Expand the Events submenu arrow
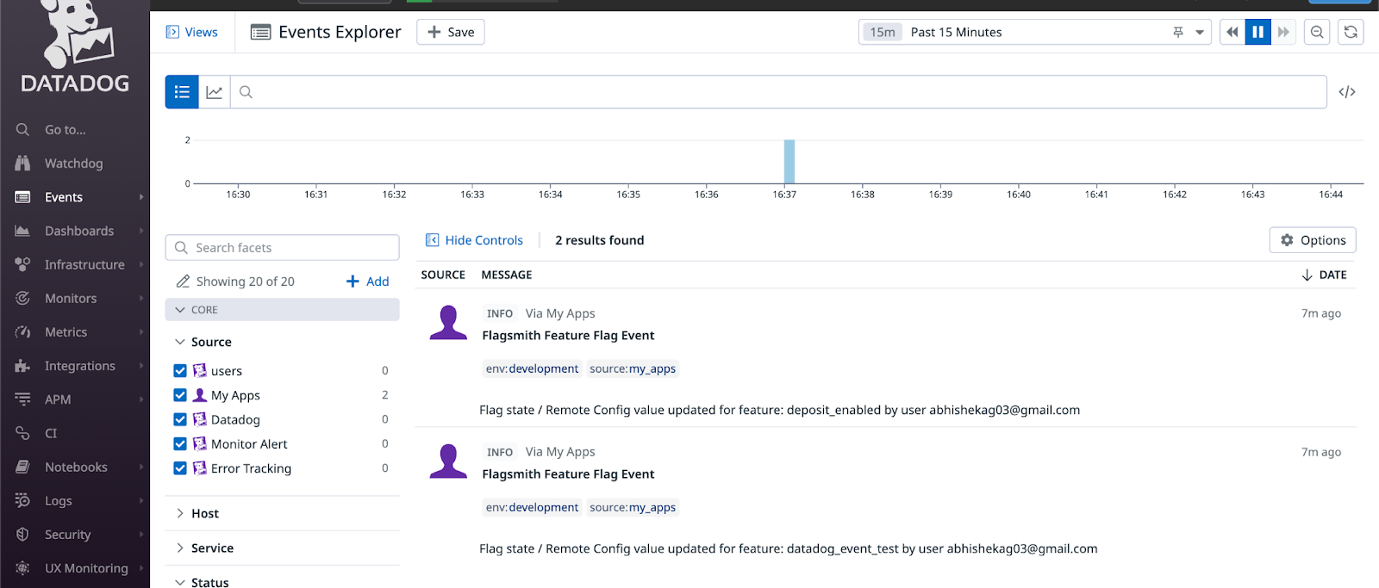The image size is (1379, 588). point(141,197)
